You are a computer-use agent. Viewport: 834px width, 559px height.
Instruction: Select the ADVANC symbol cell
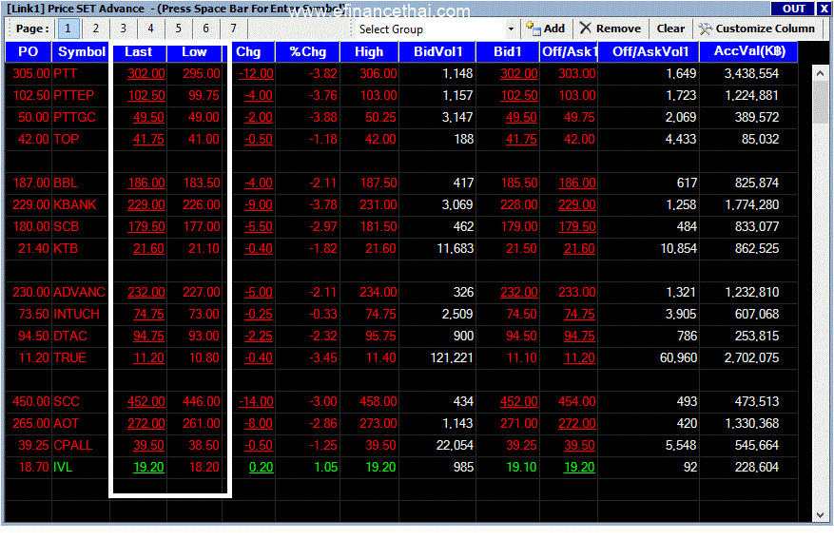tap(81, 292)
